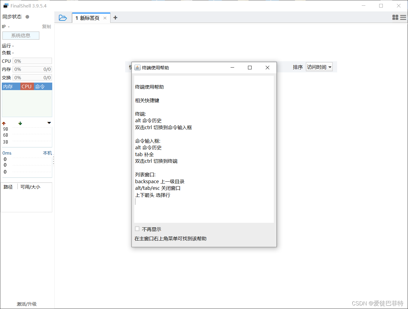Screen dimensions: 408x309
Task: Open the main hamburger menu
Action: (403, 17)
